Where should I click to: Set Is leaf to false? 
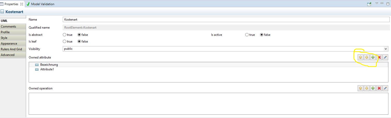tap(79, 41)
